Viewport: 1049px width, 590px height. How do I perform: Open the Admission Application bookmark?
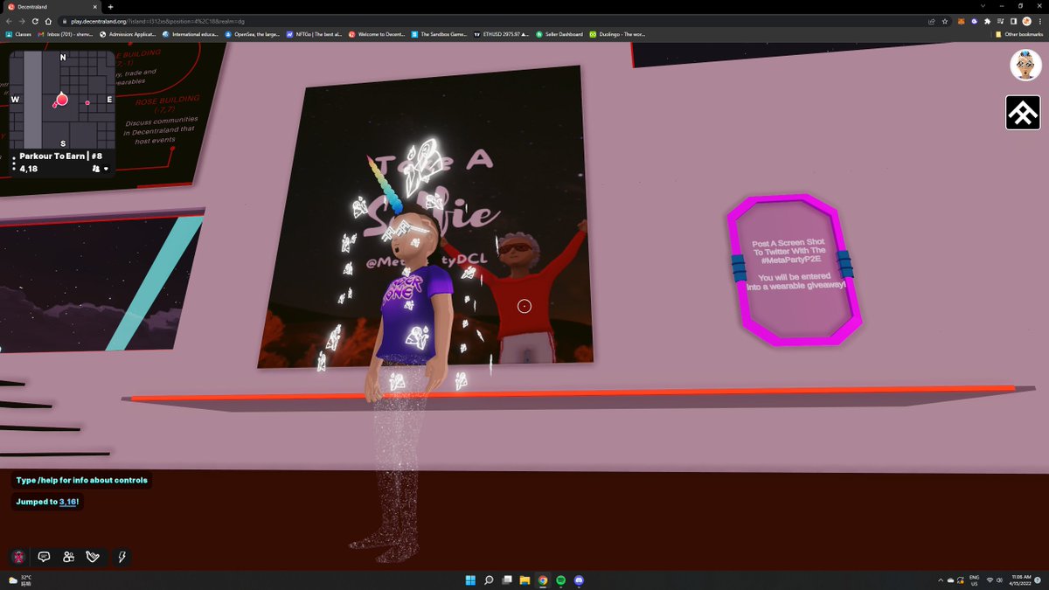pyautogui.click(x=129, y=34)
